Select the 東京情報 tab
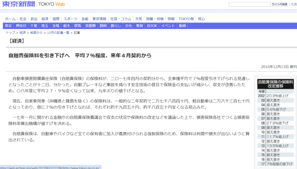The image size is (297, 169). point(99,19)
